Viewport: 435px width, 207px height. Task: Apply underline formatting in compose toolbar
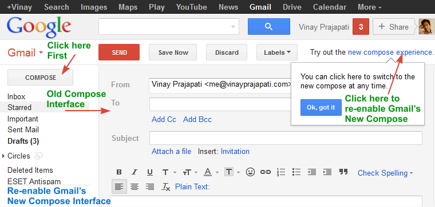pos(150,172)
